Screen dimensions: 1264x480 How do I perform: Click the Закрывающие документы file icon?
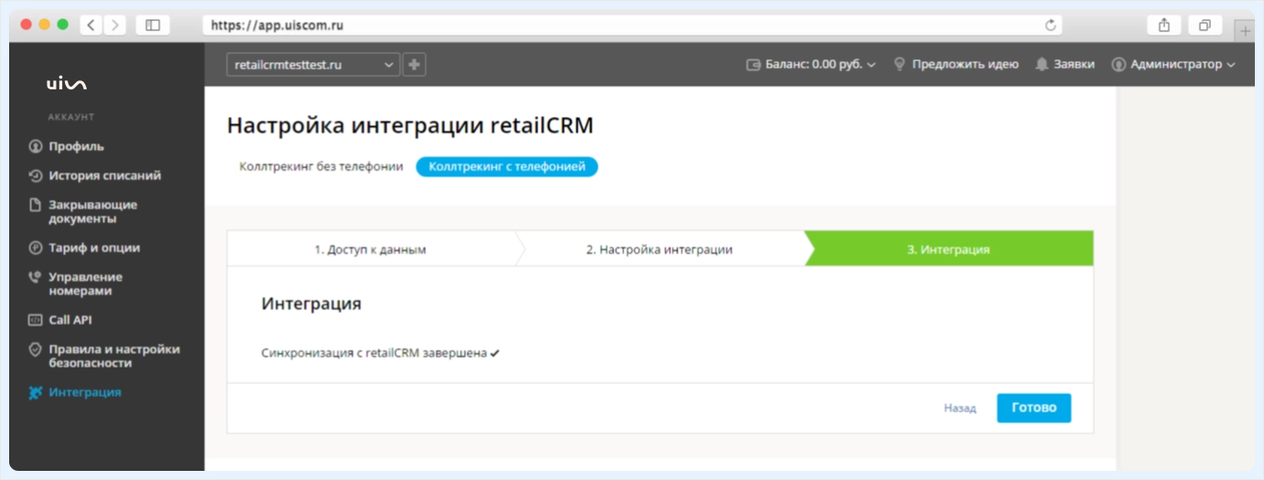[36, 204]
